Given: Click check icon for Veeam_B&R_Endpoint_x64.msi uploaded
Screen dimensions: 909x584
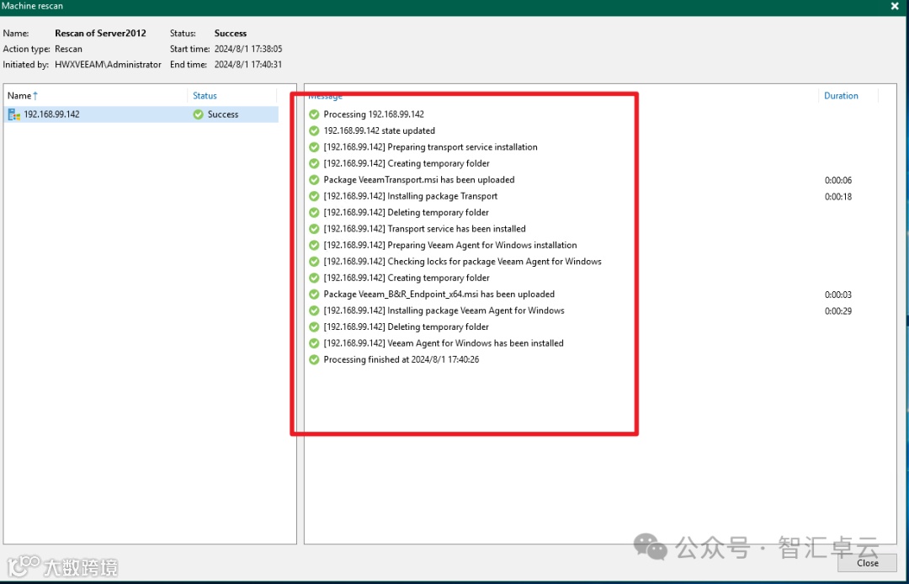Looking at the screenshot, I should (314, 295).
